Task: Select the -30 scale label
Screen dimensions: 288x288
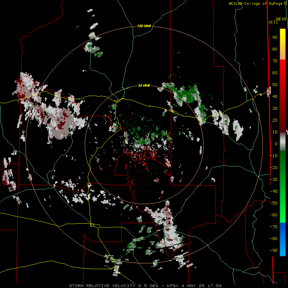Action: (274, 180)
